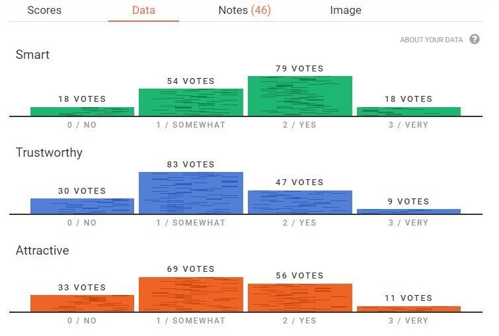The width and height of the screenshot is (499, 336).
Task: Click the Trustworthy 47 votes bar
Action: (299, 202)
